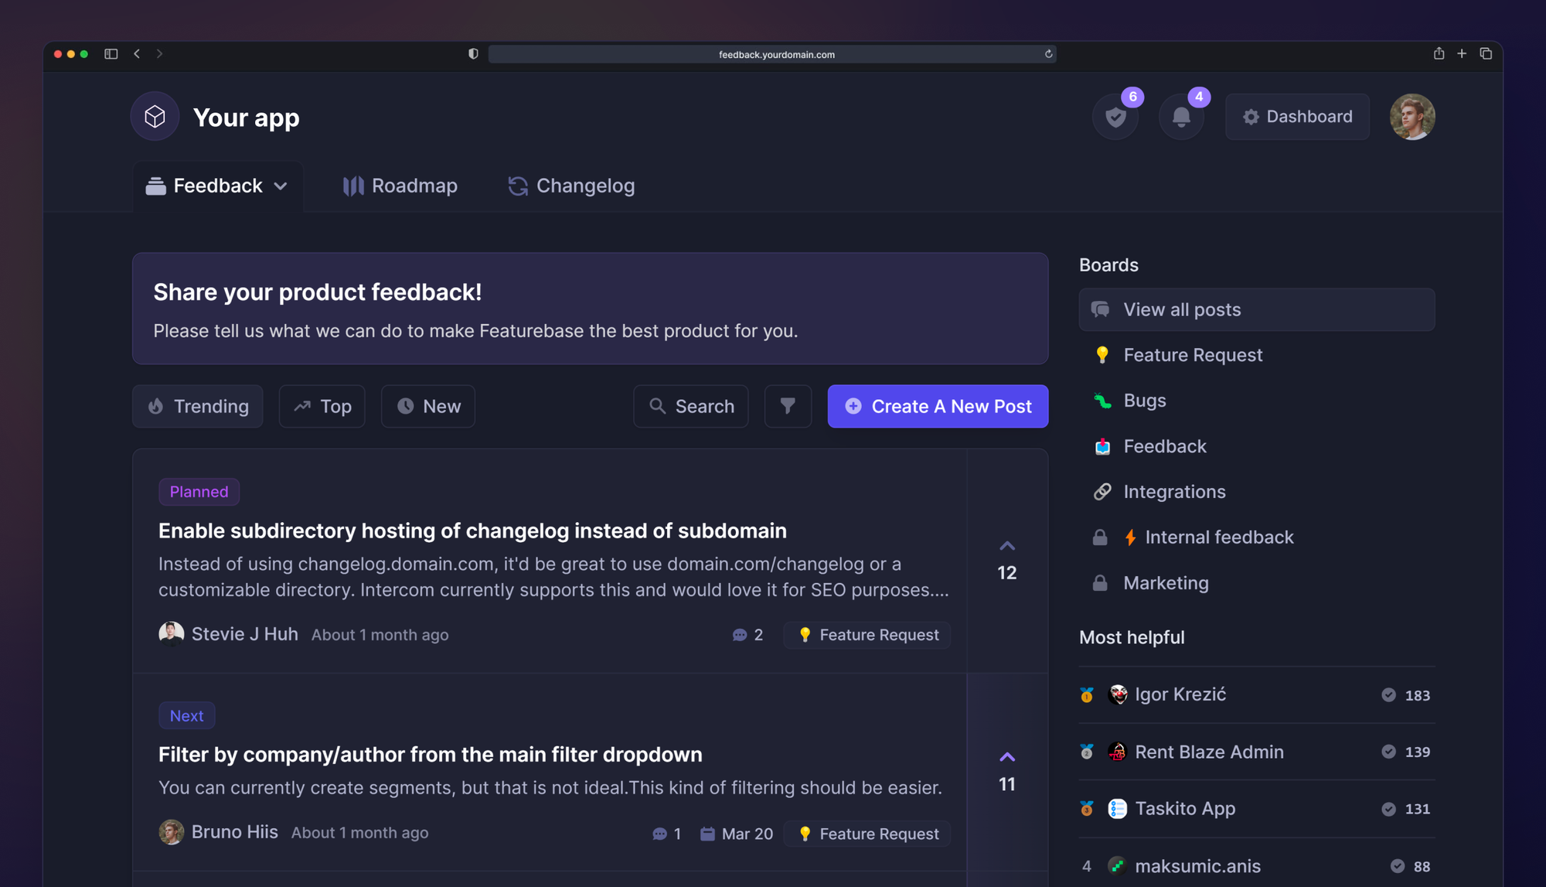Open the Dashboard button

point(1296,116)
